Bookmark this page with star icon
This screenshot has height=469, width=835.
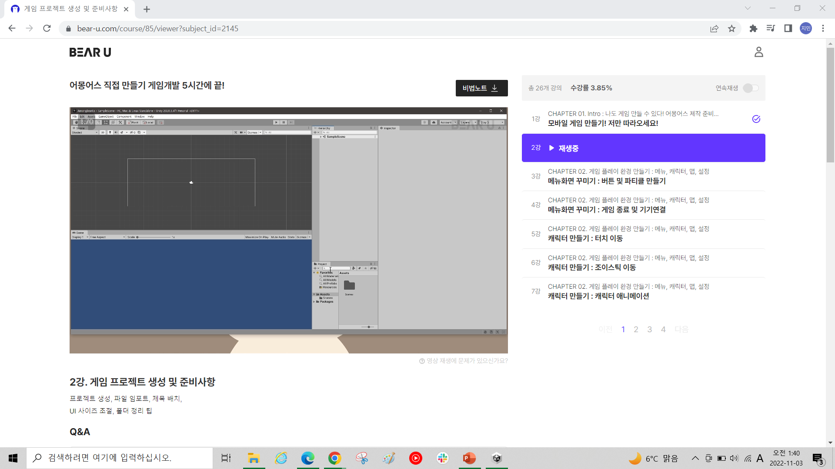(731, 29)
